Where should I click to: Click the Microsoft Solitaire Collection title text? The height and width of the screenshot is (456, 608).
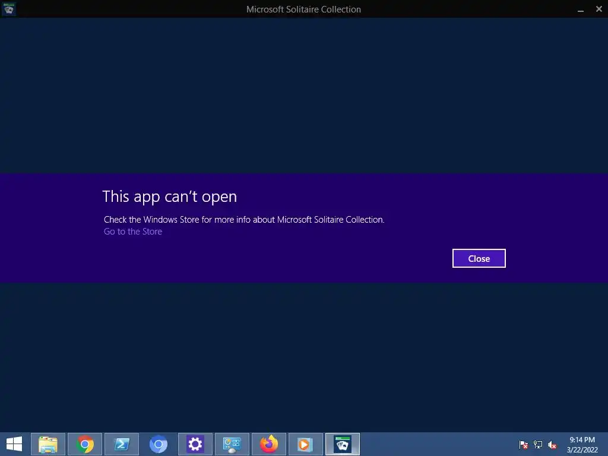(303, 9)
